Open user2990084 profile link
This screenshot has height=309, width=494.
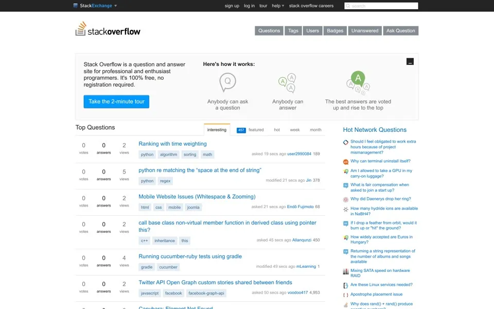coord(299,154)
